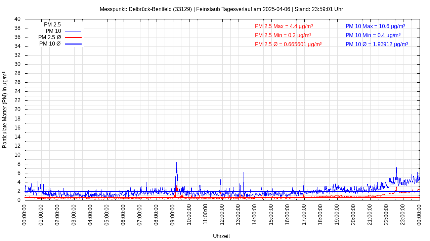Click the chart title Messpunkt Delbrück-Bentfeld
Viewport: 430px width, 241px height.
[x=221, y=9]
